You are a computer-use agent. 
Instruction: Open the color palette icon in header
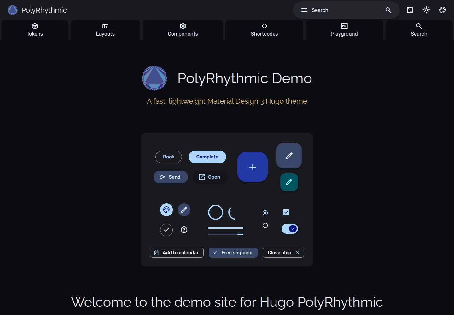pos(443,10)
